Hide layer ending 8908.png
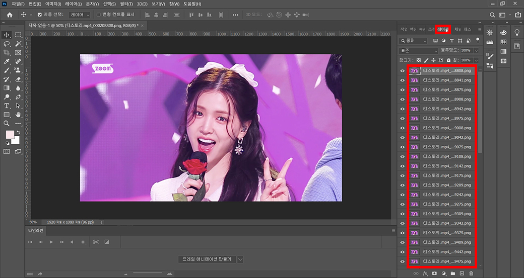This screenshot has height=278, width=524. [x=403, y=100]
